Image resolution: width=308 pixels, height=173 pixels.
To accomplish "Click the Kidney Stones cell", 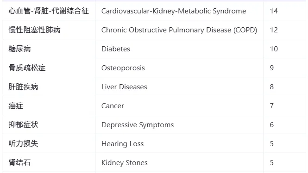I will point(179,163).
